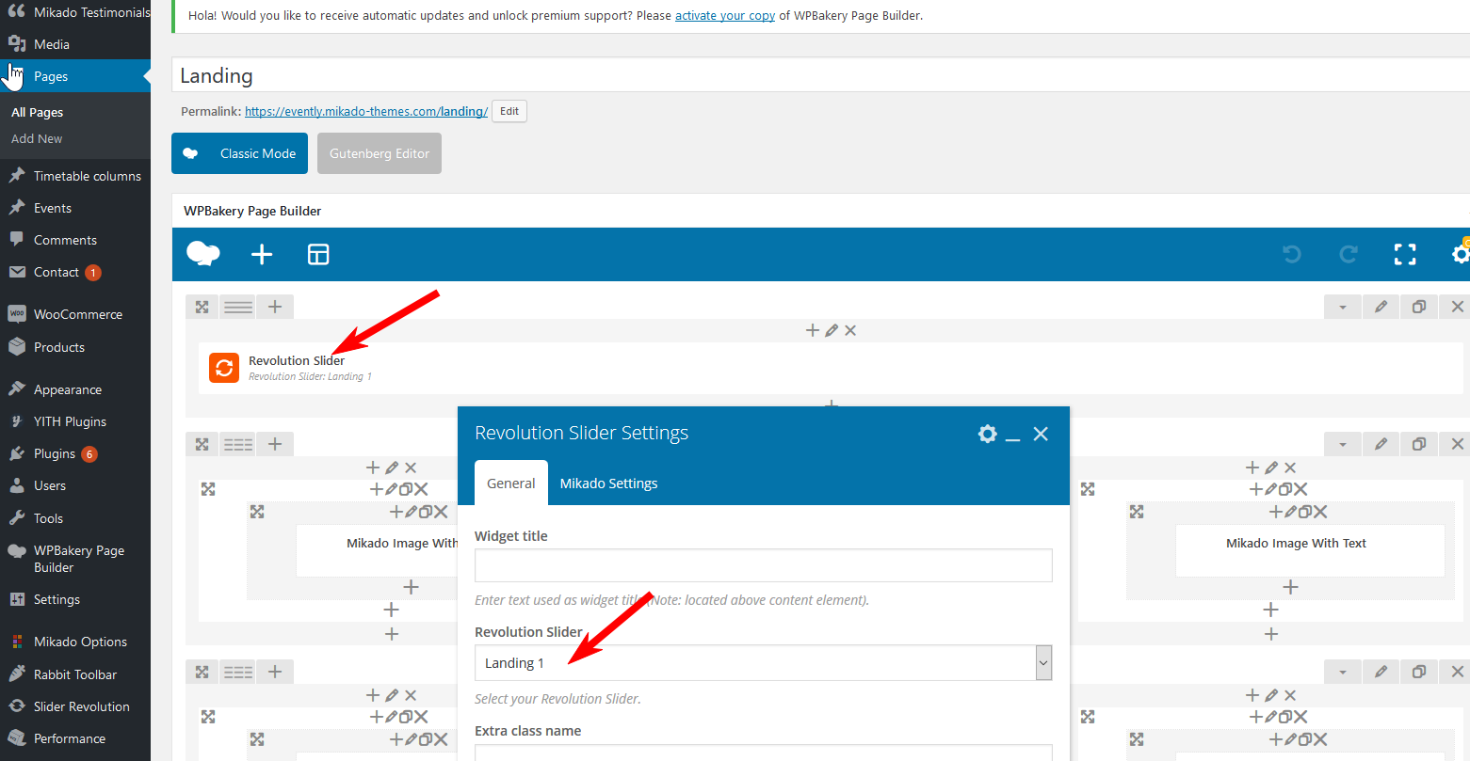Follow the 'activate your copy' link
The height and width of the screenshot is (761, 1470).
(x=725, y=15)
